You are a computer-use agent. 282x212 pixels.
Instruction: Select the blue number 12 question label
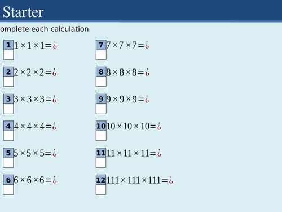[101, 180]
